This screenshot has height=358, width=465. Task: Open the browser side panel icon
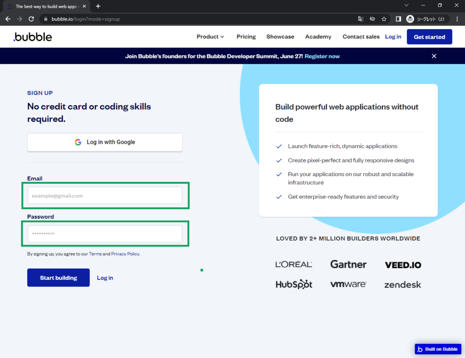[398, 19]
